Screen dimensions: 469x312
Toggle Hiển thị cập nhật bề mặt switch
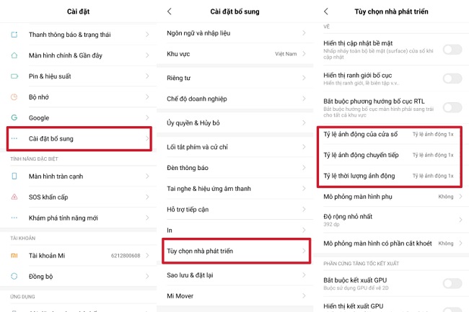(x=452, y=49)
